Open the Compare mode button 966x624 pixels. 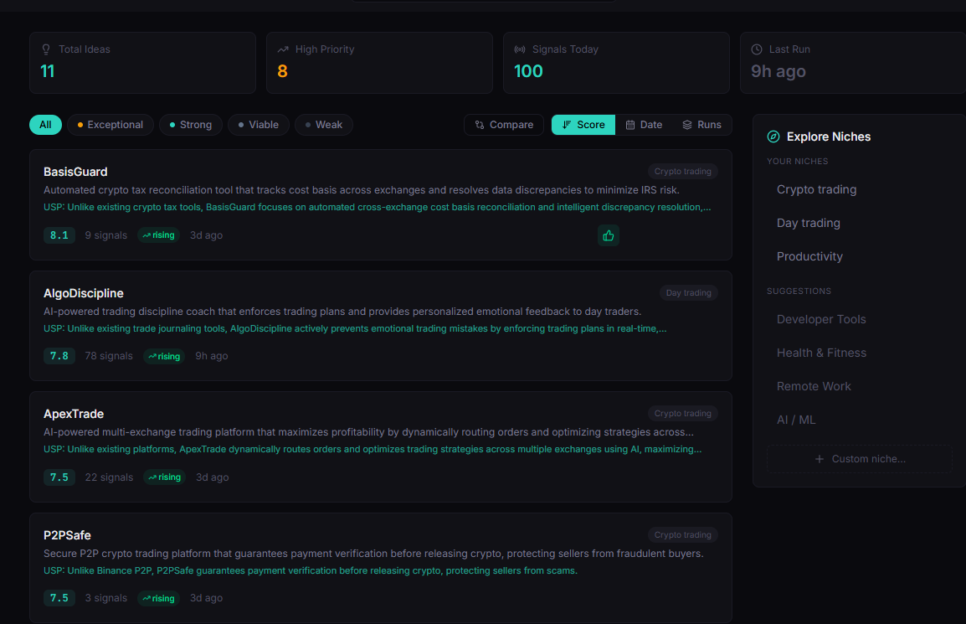[504, 125]
